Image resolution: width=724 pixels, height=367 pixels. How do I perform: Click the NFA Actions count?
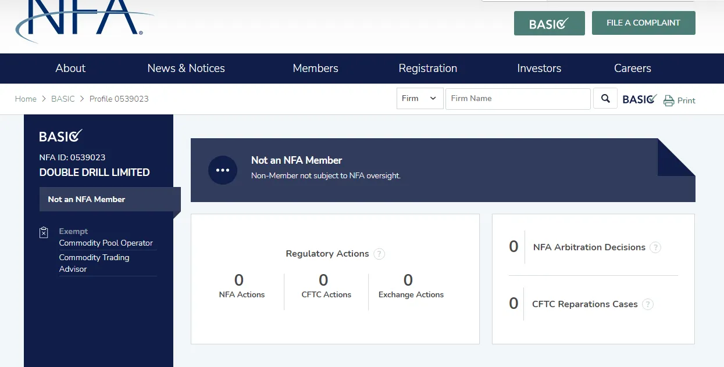pos(239,280)
